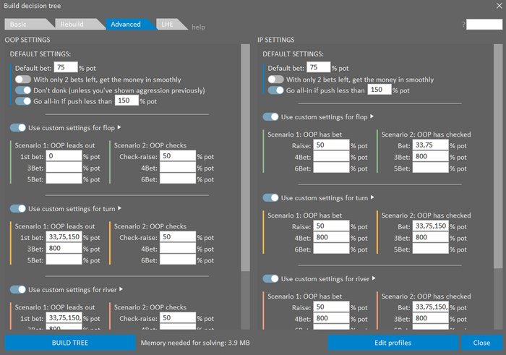Click the OOP settings scrollbar

pyautogui.click(x=245, y=158)
